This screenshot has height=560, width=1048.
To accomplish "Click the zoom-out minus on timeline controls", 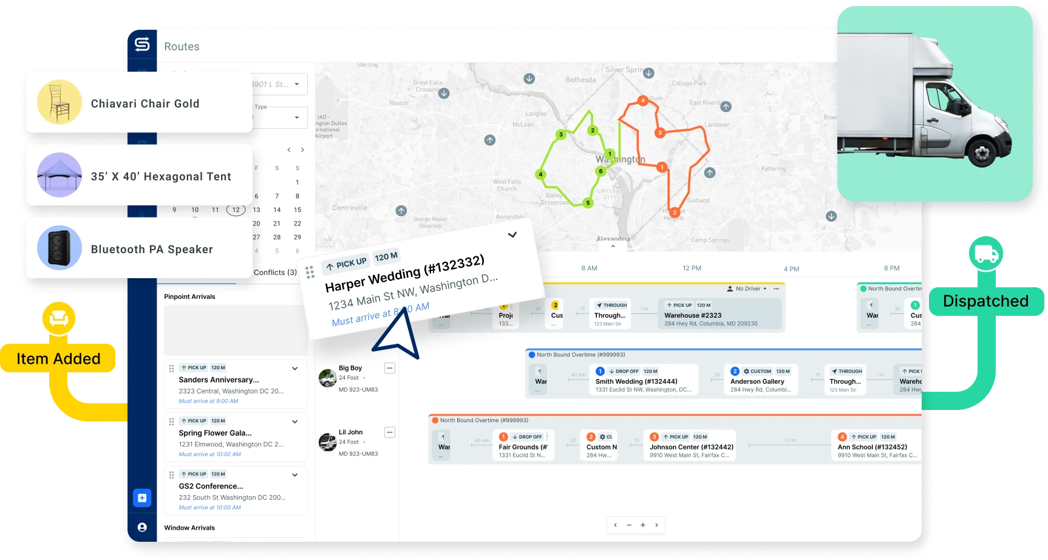I will pyautogui.click(x=629, y=525).
